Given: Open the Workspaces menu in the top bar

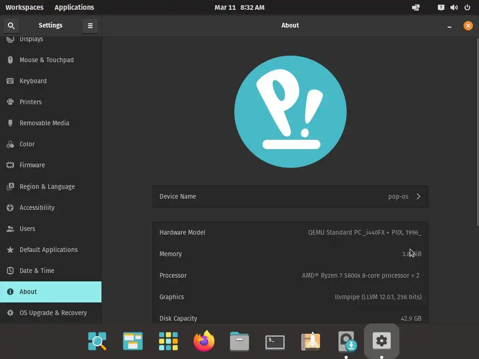Looking at the screenshot, I should [24, 7].
